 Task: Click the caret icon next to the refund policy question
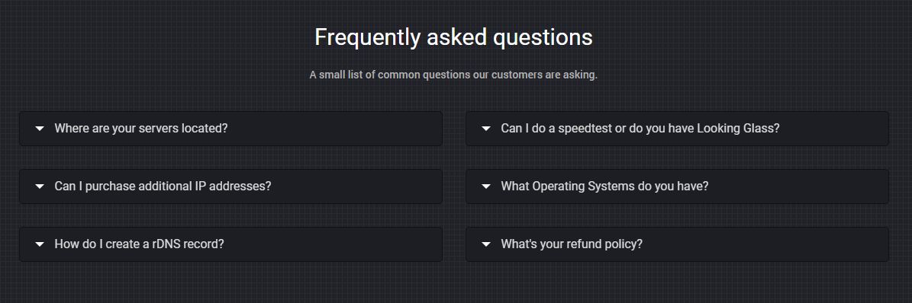coord(486,244)
